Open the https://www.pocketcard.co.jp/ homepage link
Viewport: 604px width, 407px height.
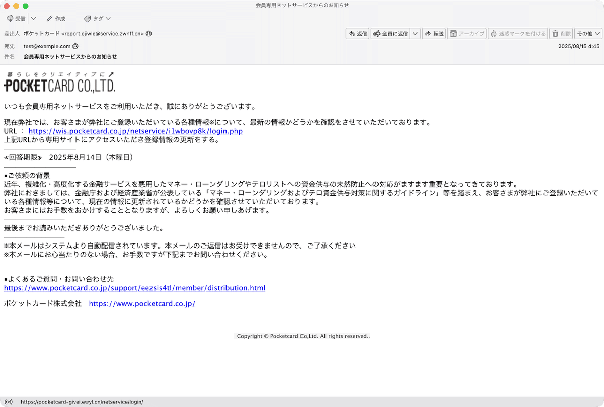pos(141,303)
